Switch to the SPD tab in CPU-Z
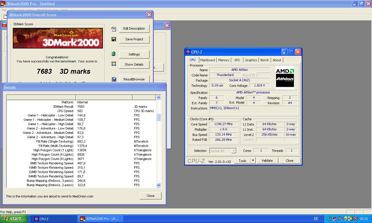This screenshot has height=223, width=372. click(237, 60)
